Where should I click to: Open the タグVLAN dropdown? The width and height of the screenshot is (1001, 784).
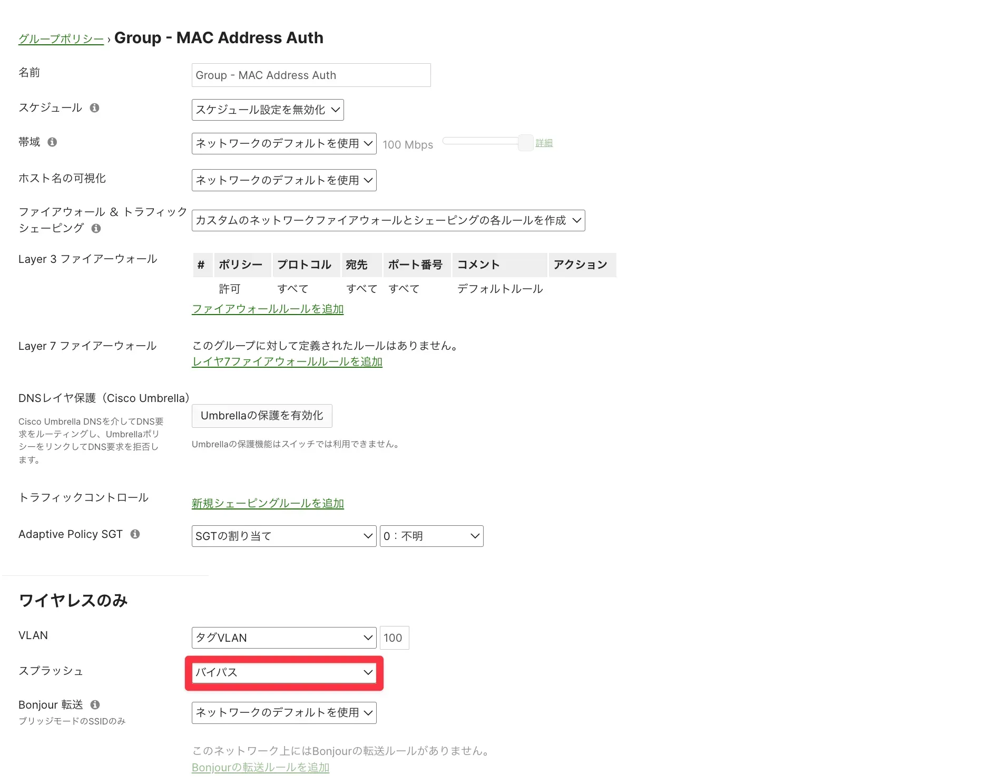[x=284, y=638]
